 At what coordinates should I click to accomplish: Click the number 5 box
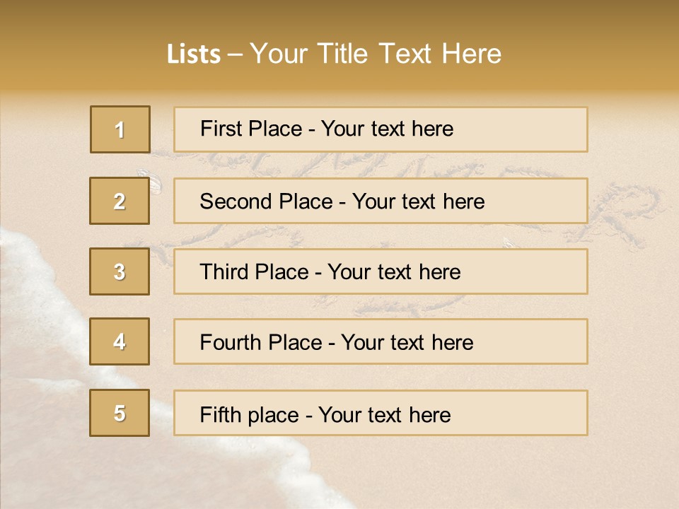[120, 413]
